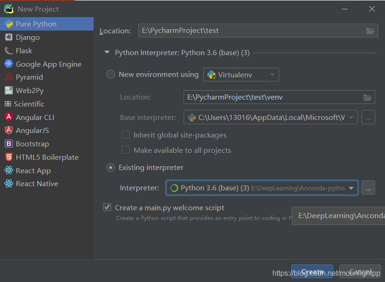The height and width of the screenshot is (282, 385).
Task: Click the Angular CLI shield icon
Action: 9,117
